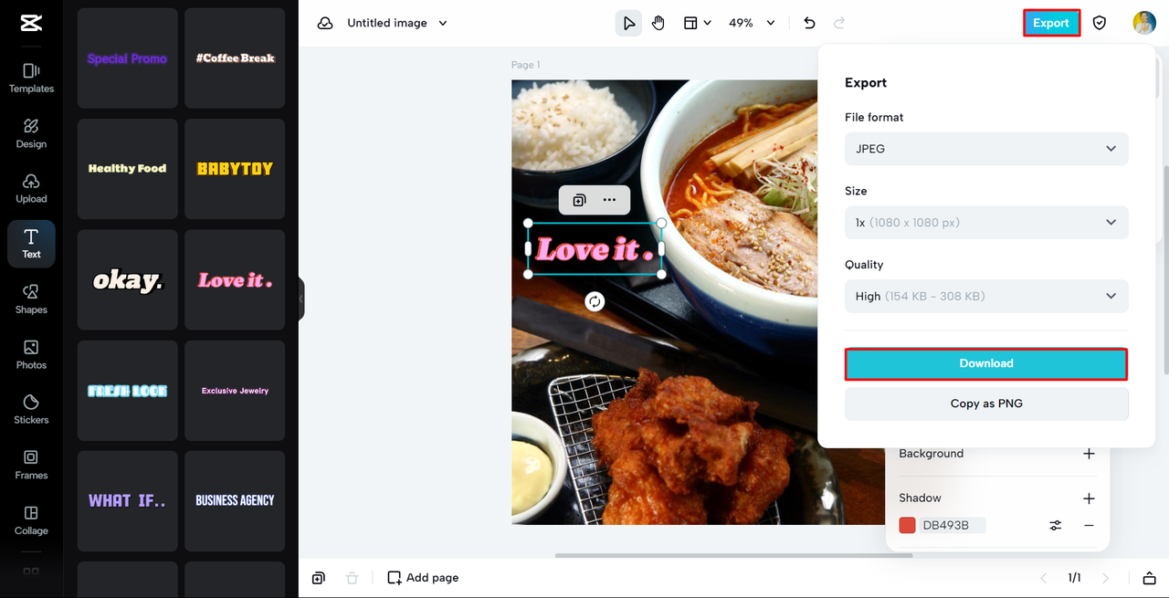
Task: Select the Text sidebar panel
Action: coord(31,244)
